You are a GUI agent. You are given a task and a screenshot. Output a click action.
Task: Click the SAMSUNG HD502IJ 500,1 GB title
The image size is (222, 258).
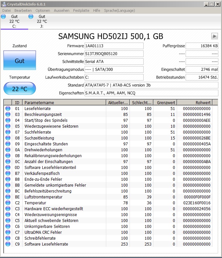[x=111, y=36]
